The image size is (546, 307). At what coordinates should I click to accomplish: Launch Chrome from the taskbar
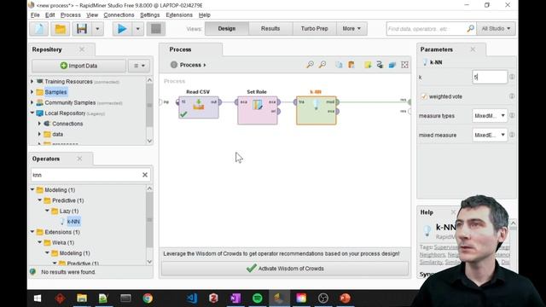pos(148,298)
